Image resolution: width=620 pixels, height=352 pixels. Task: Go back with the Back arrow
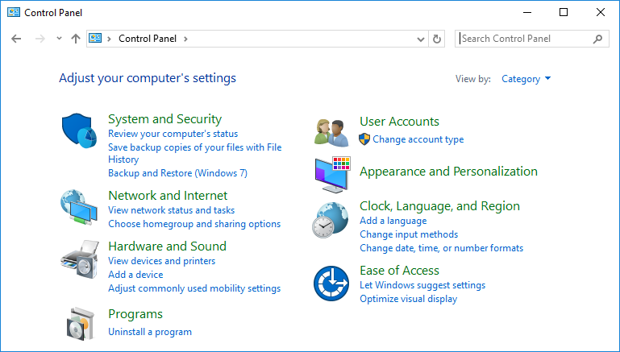point(16,39)
